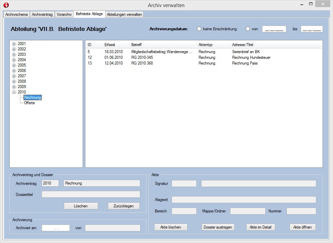The width and height of the screenshot is (333, 243).
Task: Click the Zurücklegen button
Action: [x=124, y=206]
